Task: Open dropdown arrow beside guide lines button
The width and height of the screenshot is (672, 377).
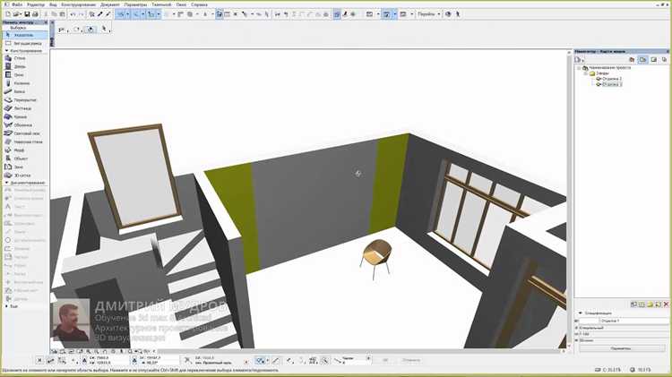Action: pos(127,14)
